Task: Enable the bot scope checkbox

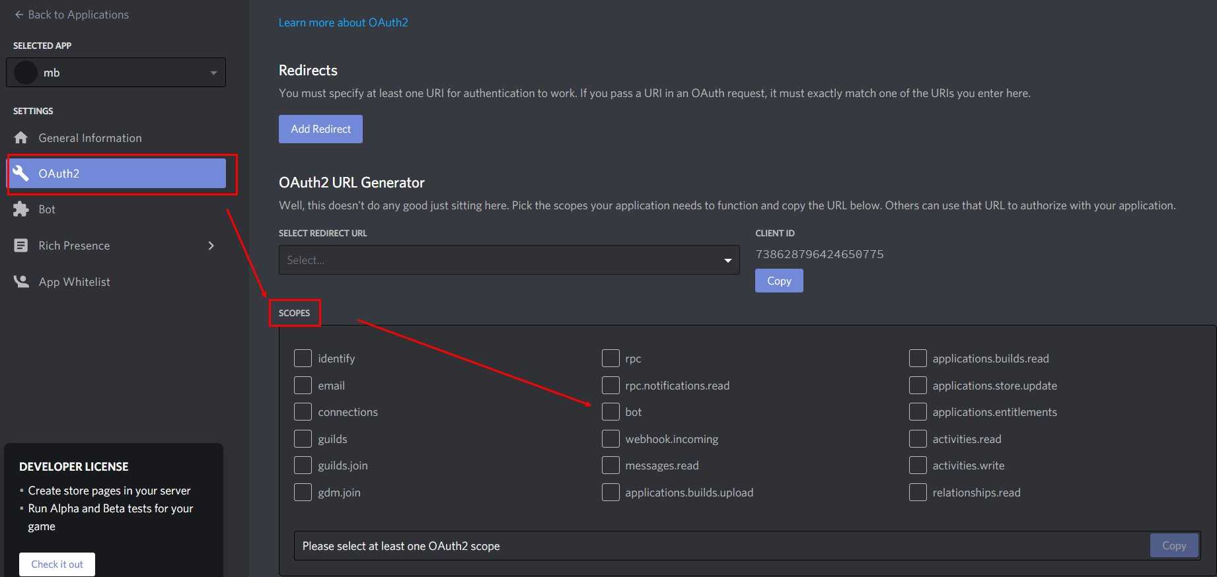Action: 610,412
